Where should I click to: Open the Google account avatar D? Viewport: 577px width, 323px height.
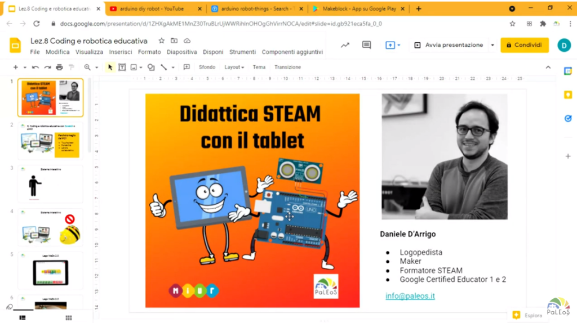(x=563, y=45)
